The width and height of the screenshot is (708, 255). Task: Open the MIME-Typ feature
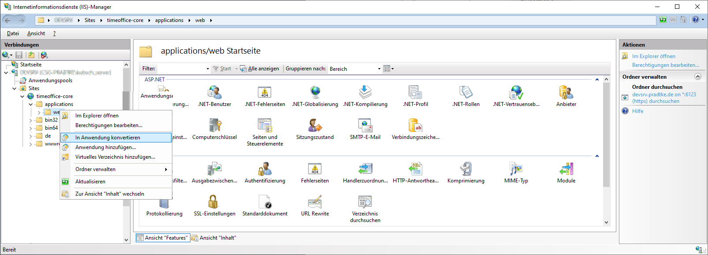[x=516, y=173]
